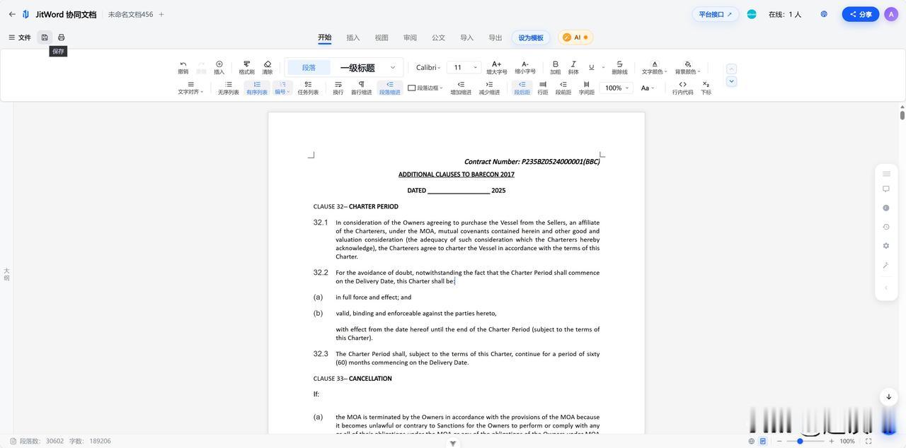This screenshot has height=448, width=906.
Task: Collapse the toolbar with the down chevron
Action: (x=732, y=81)
